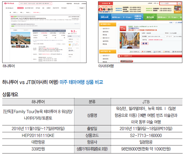Click the 분류 table column header
The width and height of the screenshot is (184, 154).
coord(92,102)
